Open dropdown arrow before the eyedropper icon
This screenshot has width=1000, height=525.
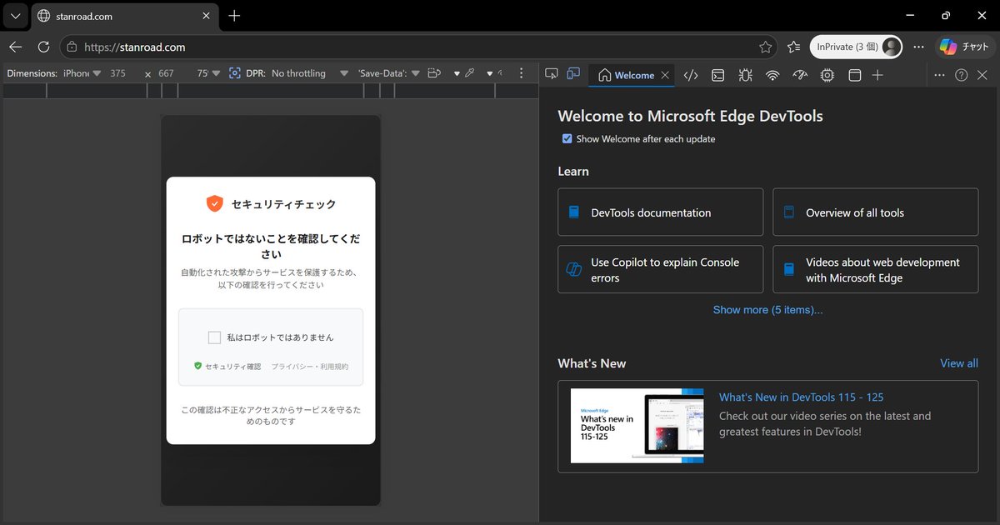point(457,73)
